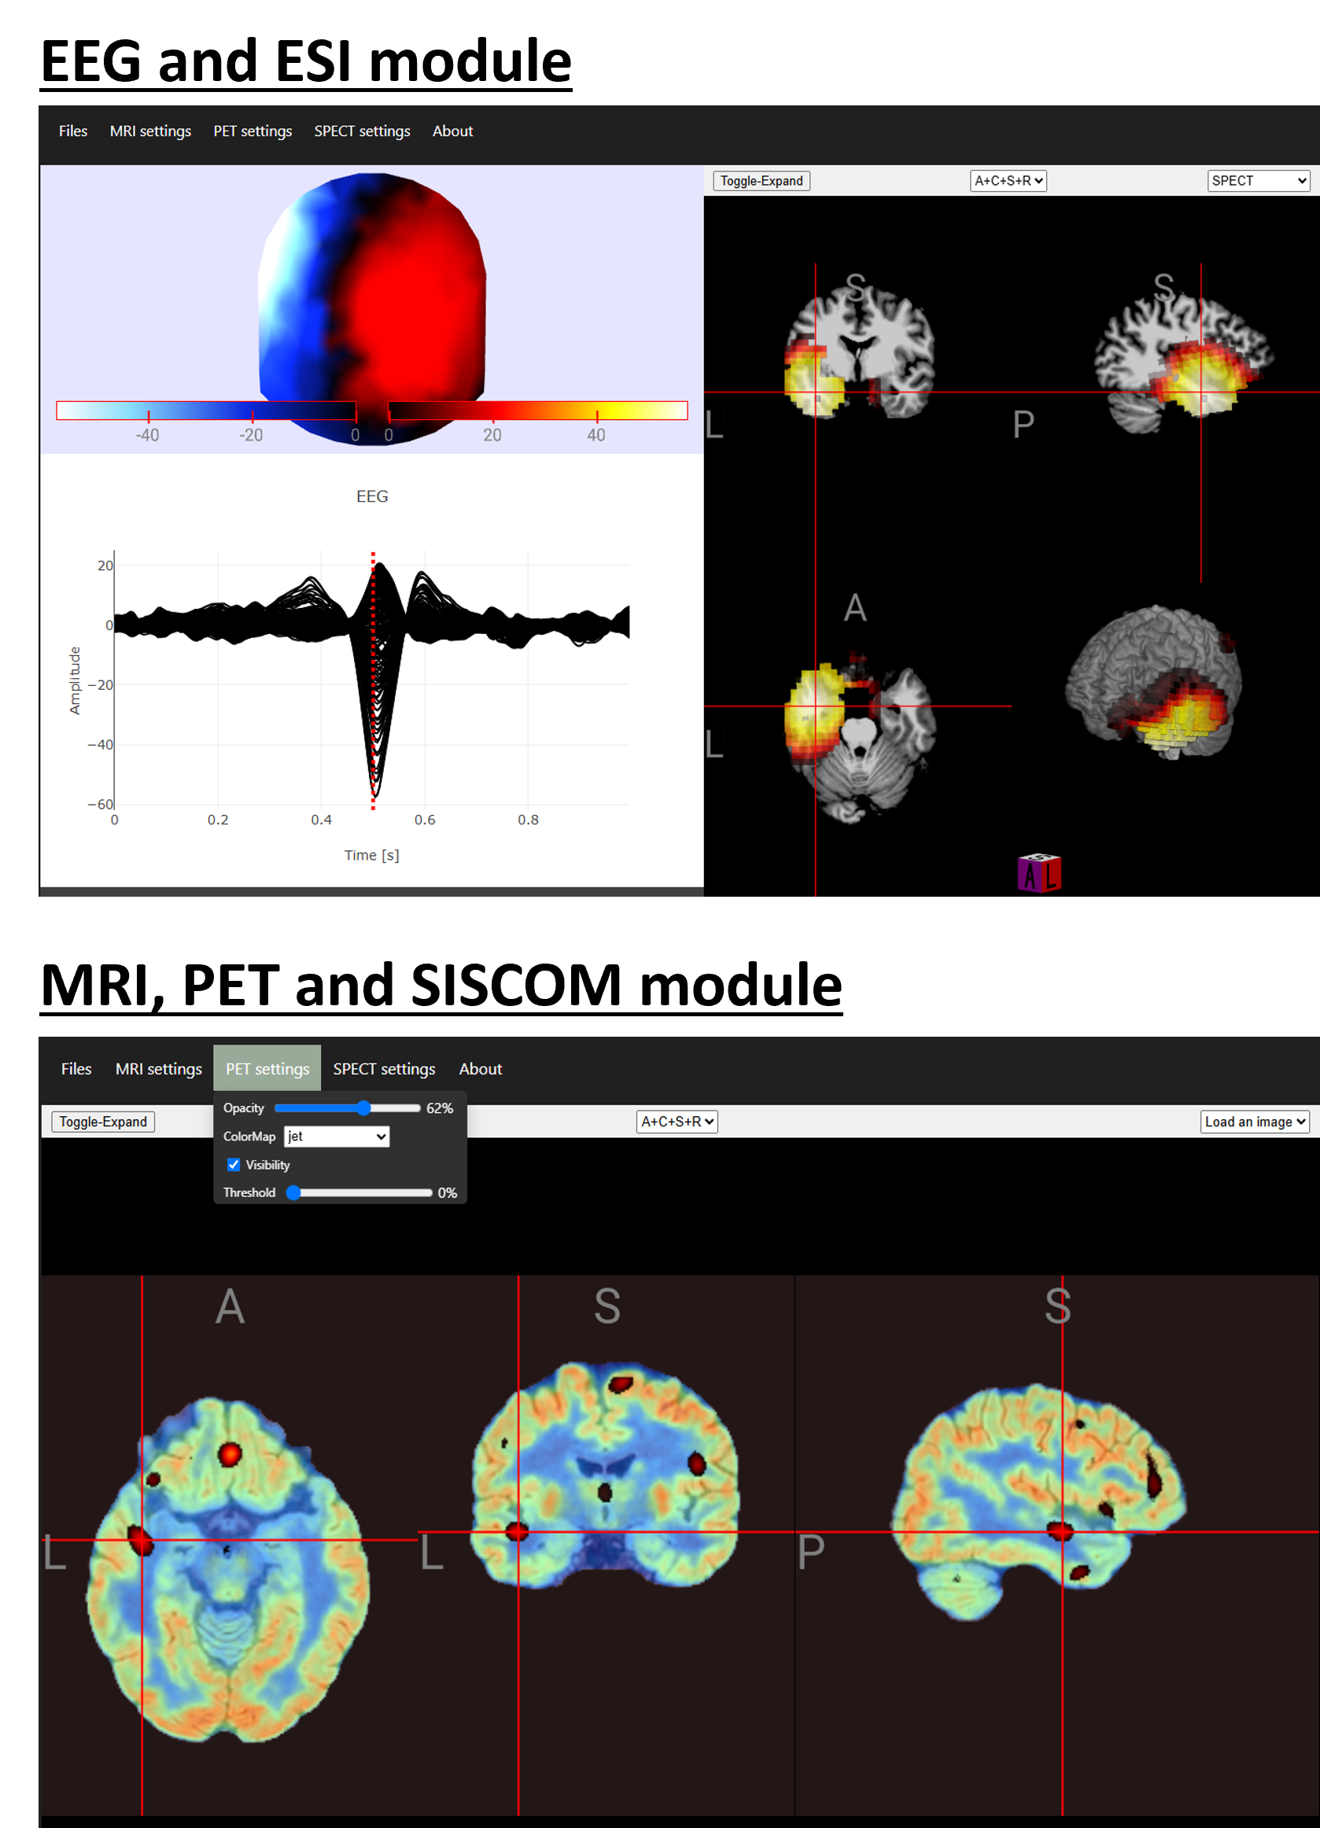This screenshot has height=1828, width=1320.
Task: Open top MRI settings menu
Action: [x=150, y=131]
